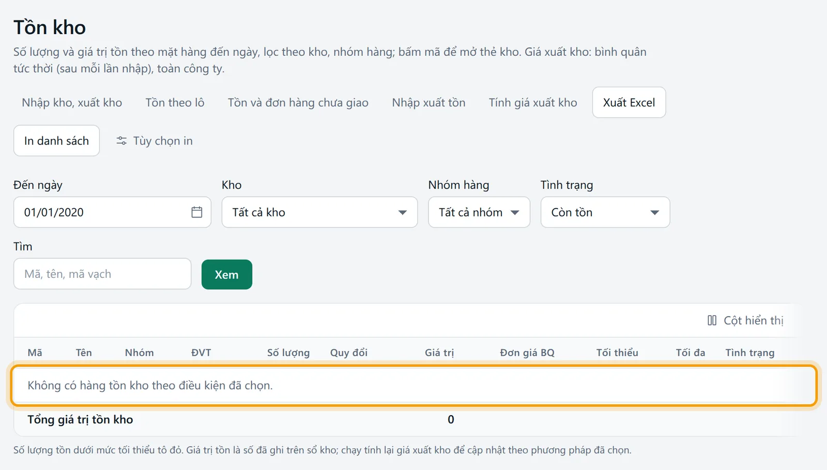This screenshot has height=470, width=827.
Task: Click the Xuất Excel button
Action: tap(629, 102)
